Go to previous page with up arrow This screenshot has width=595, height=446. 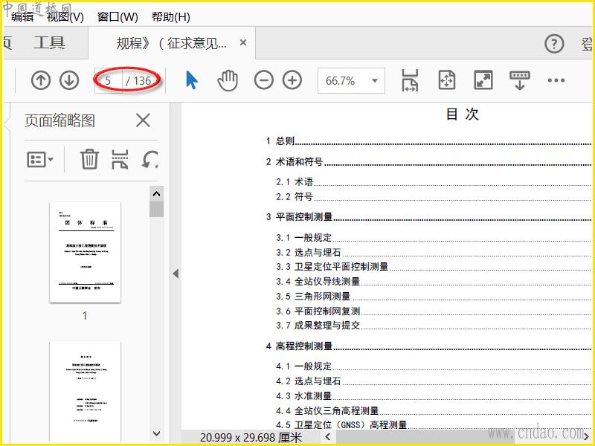pyautogui.click(x=41, y=80)
